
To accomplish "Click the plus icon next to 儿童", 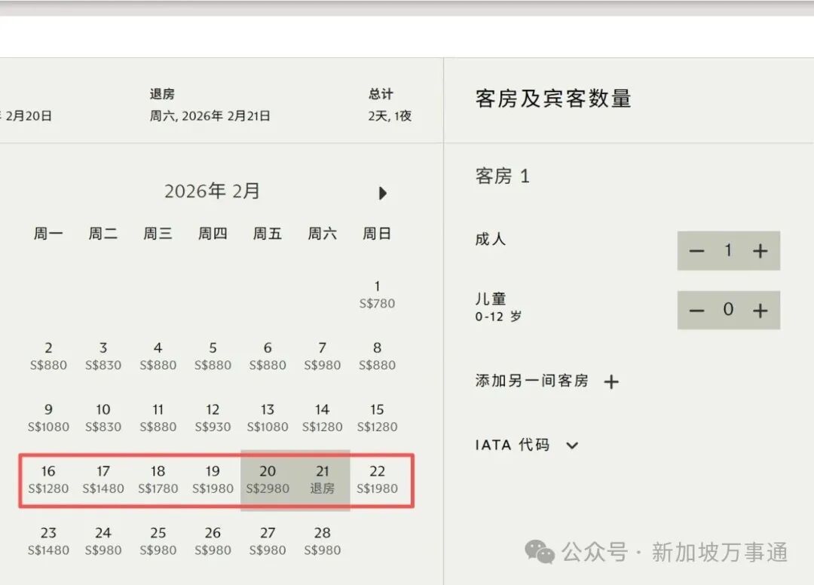I will click(761, 310).
